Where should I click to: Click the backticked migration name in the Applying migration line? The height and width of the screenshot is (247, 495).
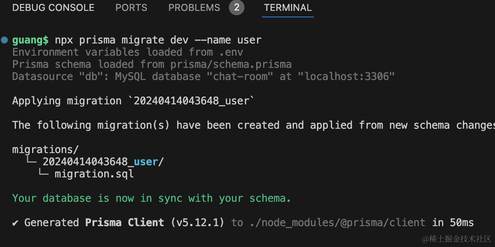pyautogui.click(x=191, y=101)
